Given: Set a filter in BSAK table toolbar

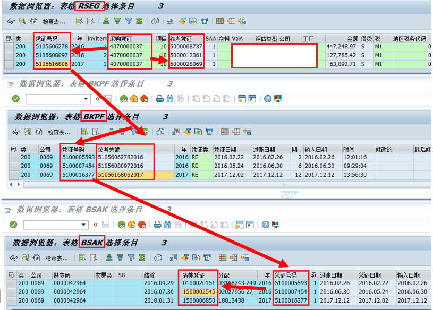Looking at the screenshot, I should [x=131, y=257].
